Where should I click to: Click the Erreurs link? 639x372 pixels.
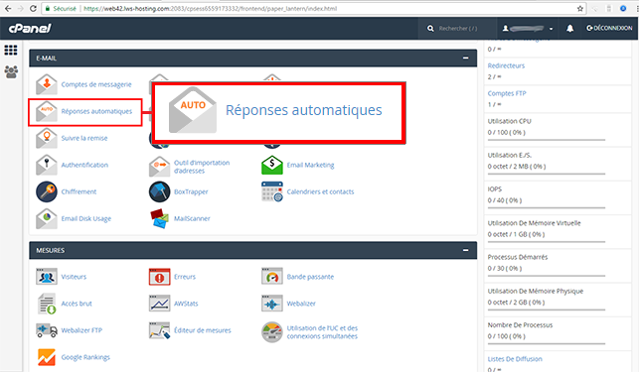coord(185,277)
